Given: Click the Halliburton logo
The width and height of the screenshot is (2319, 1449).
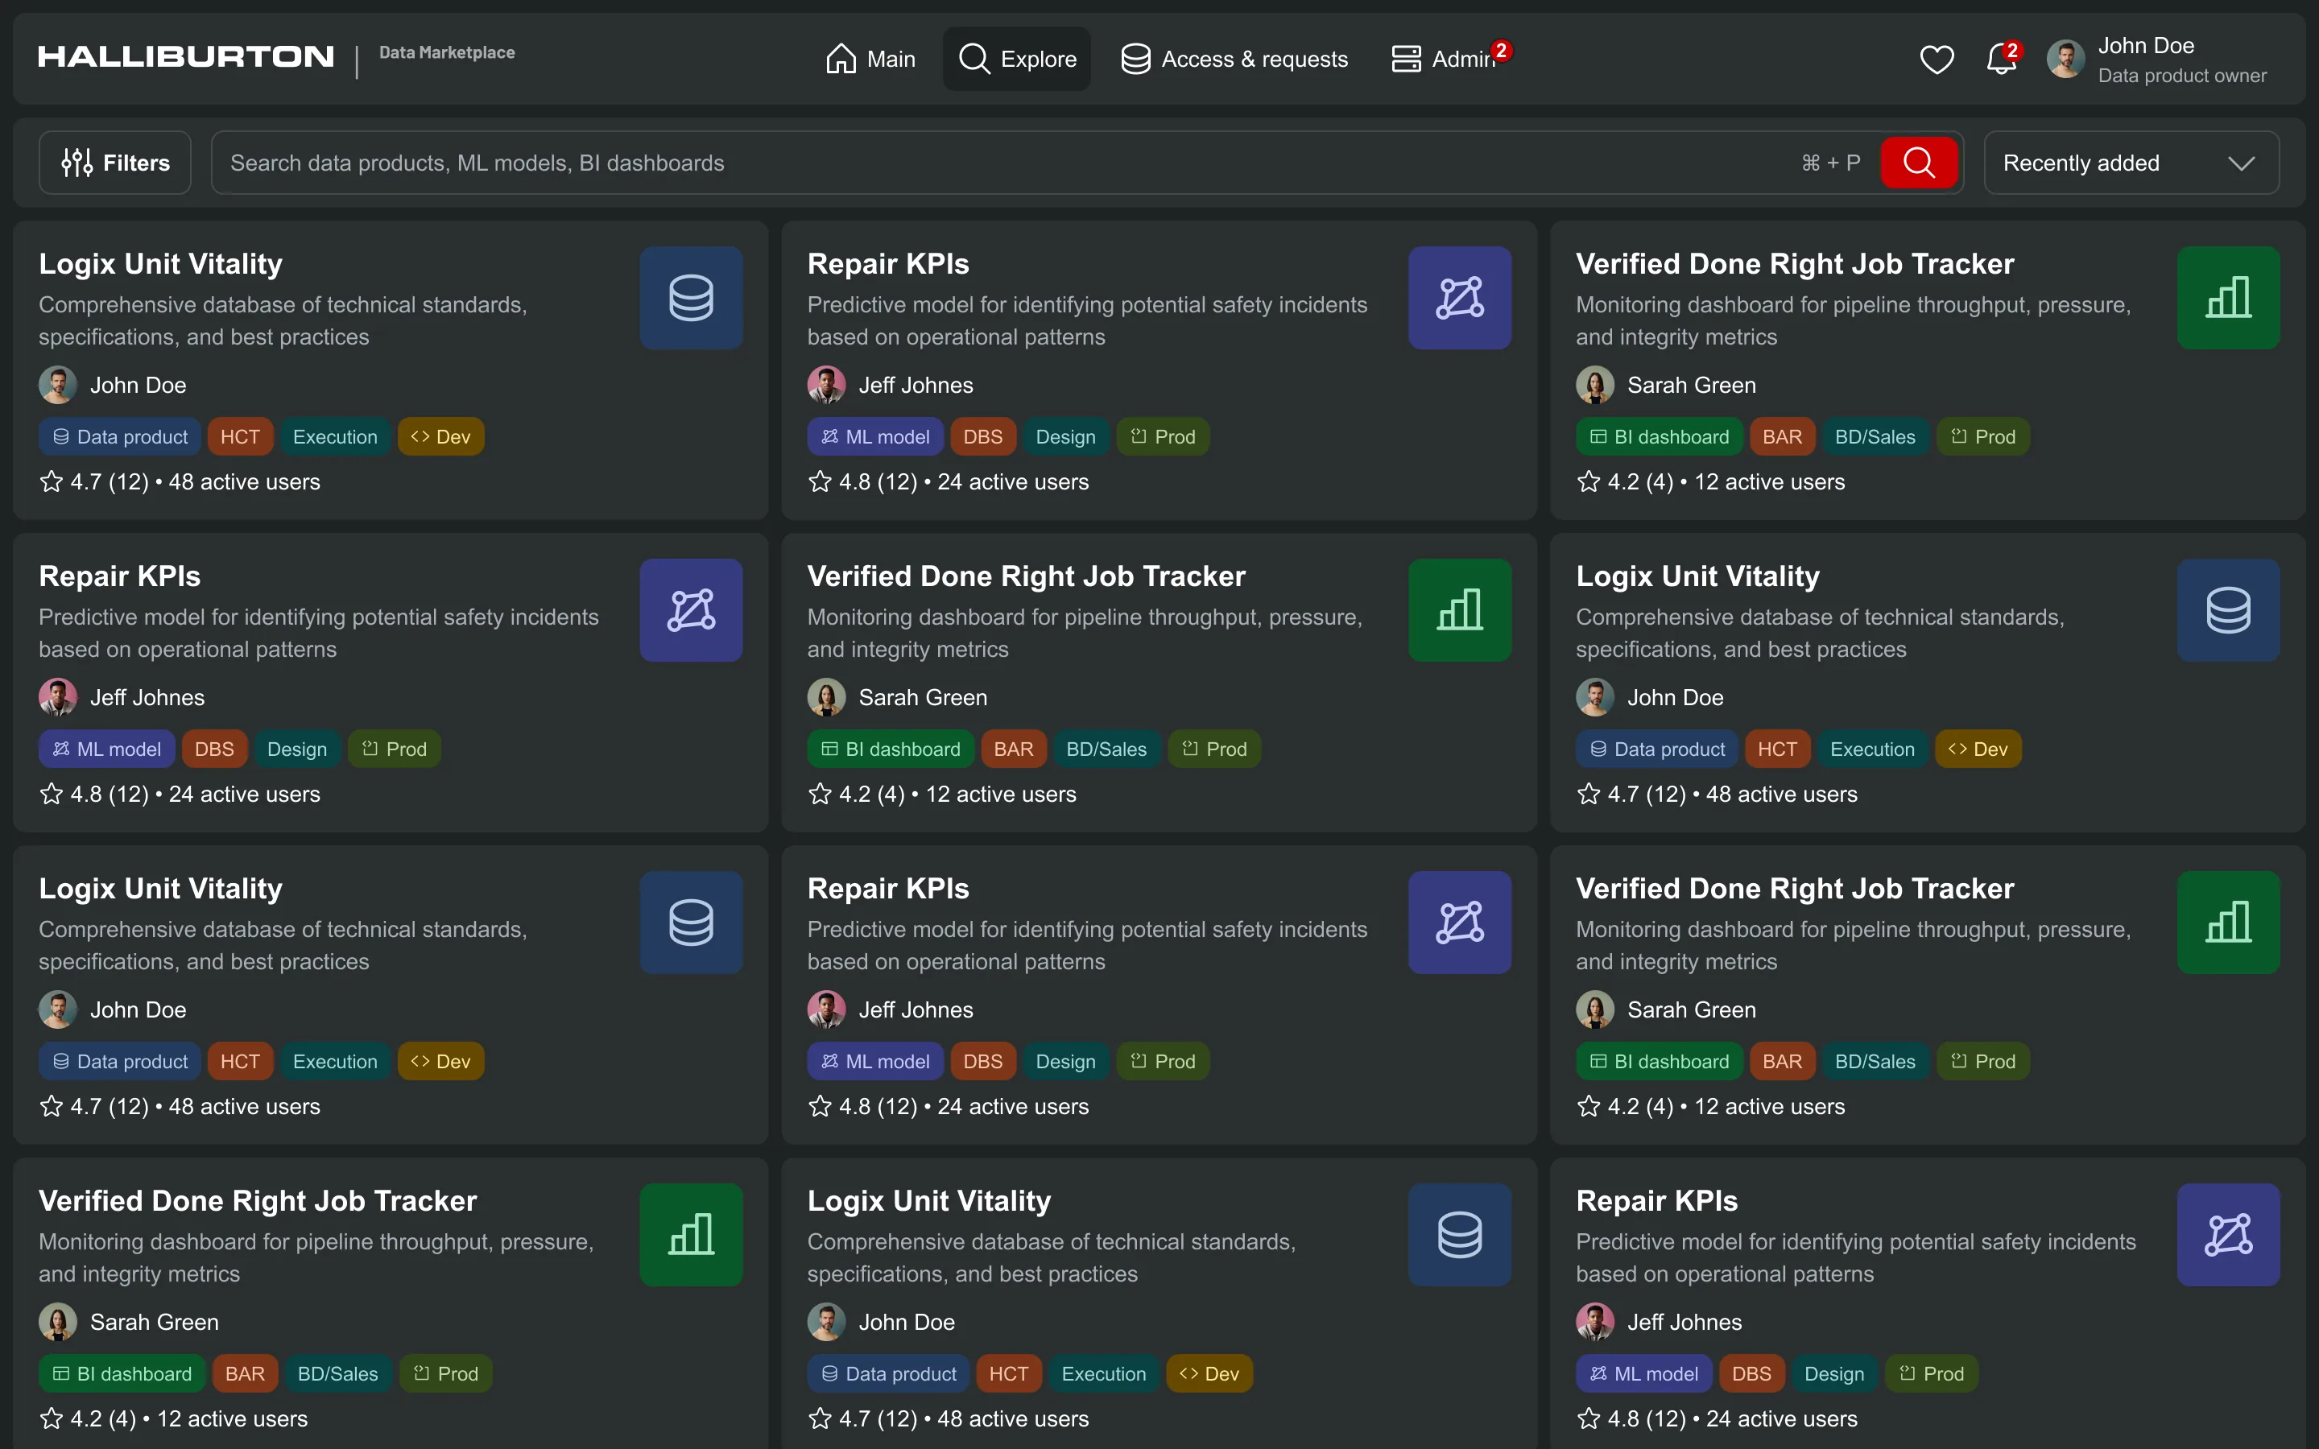Looking at the screenshot, I should coord(186,56).
